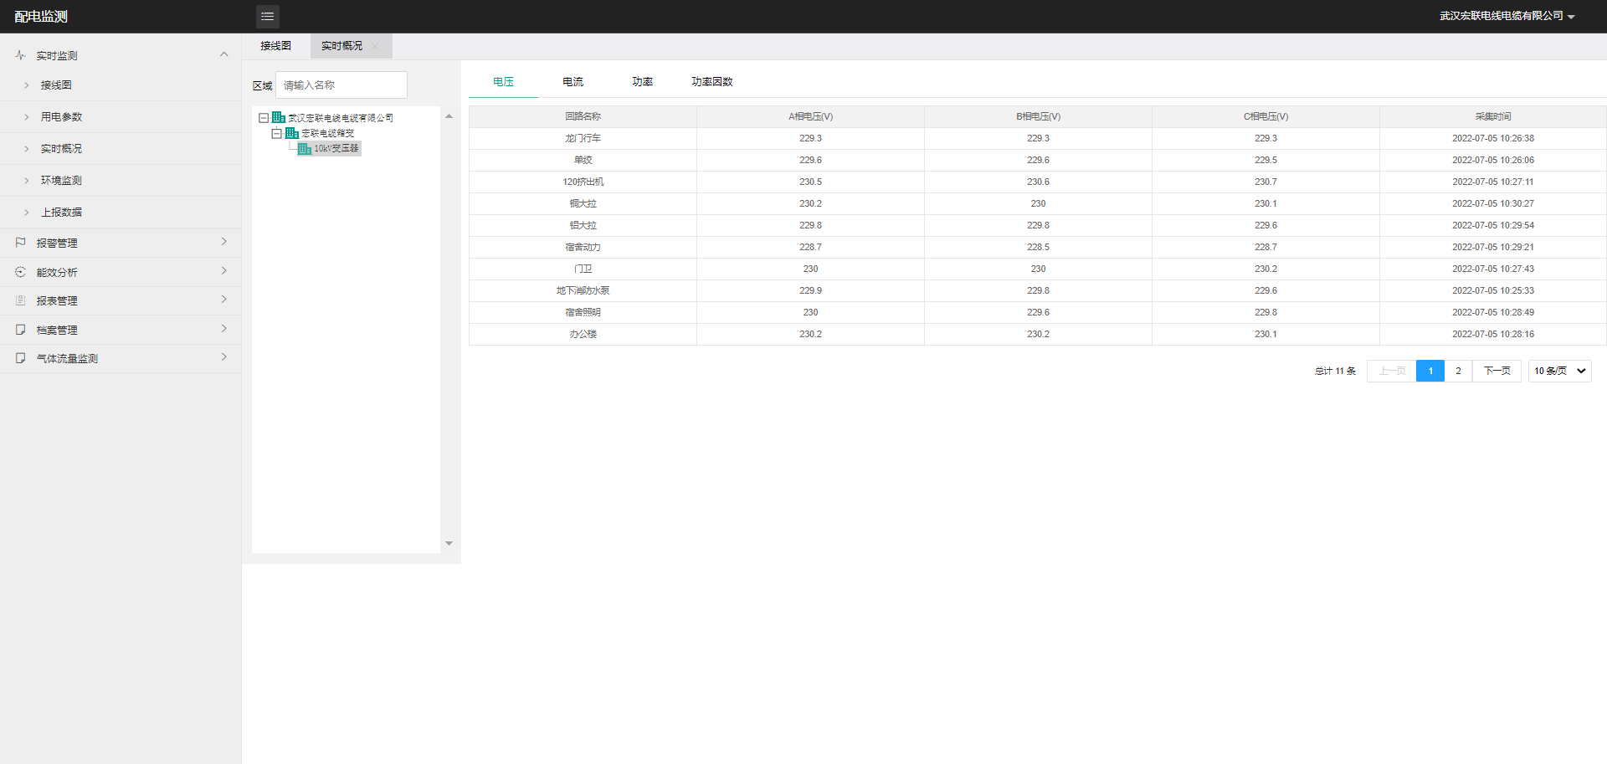Image resolution: width=1607 pixels, height=764 pixels.
Task: Open the company account dropdown at top right
Action: (1507, 16)
